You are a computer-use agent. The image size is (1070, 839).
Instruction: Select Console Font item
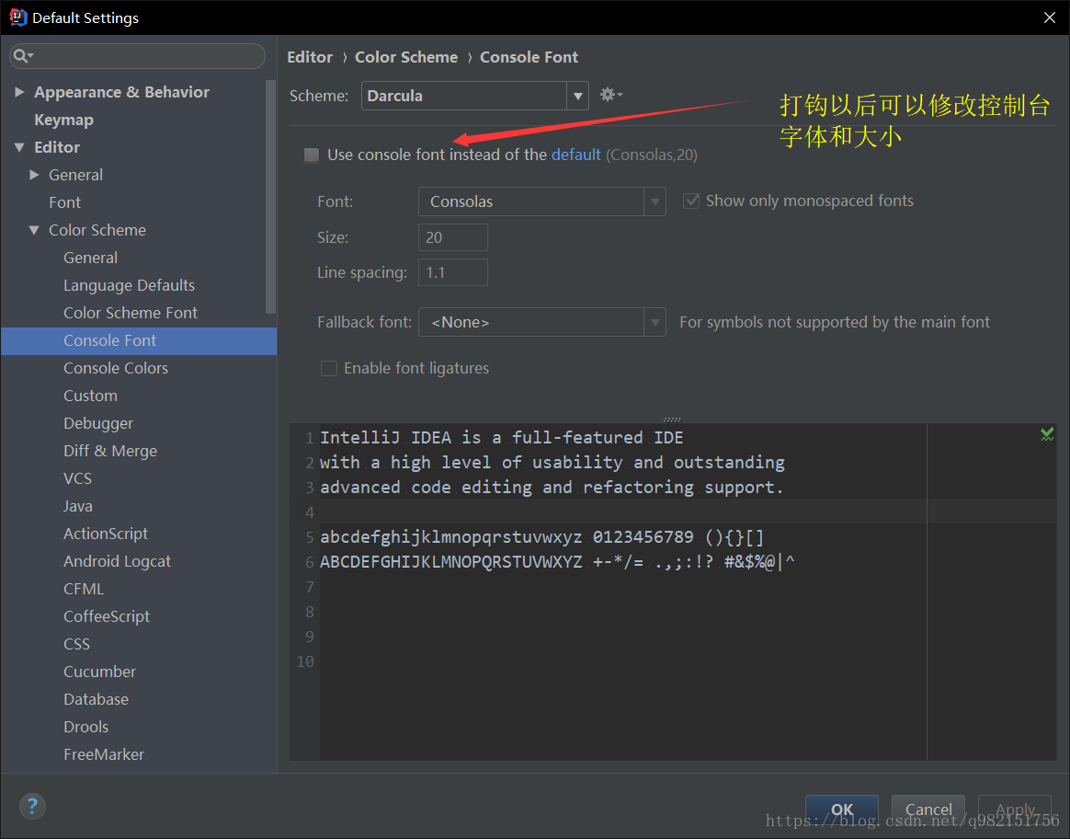click(x=139, y=340)
